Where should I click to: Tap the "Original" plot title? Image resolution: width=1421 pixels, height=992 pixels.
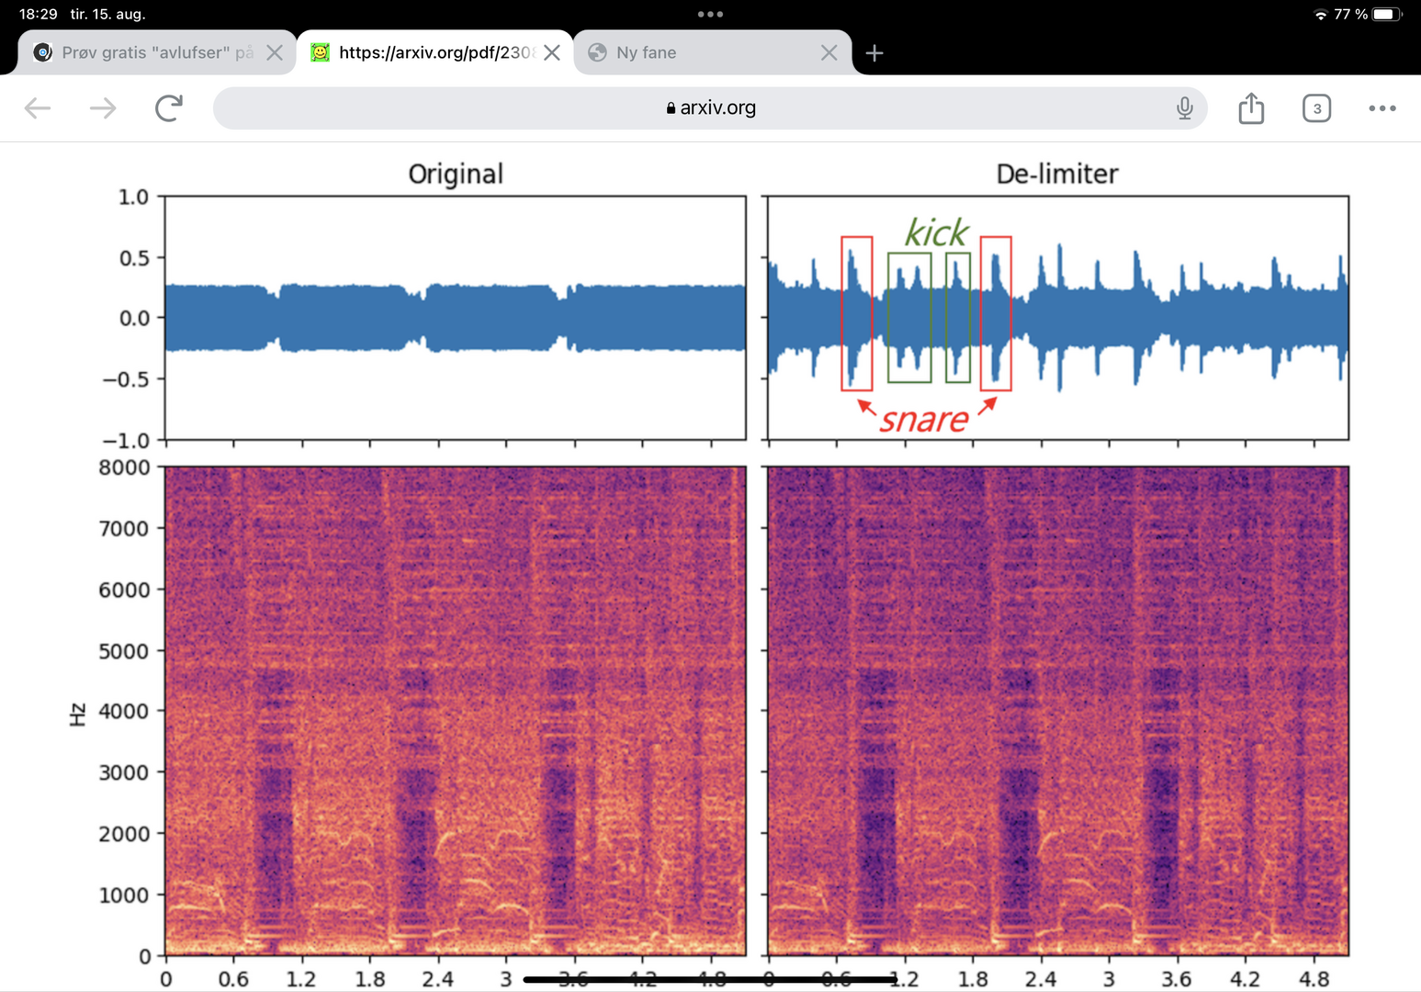456,174
